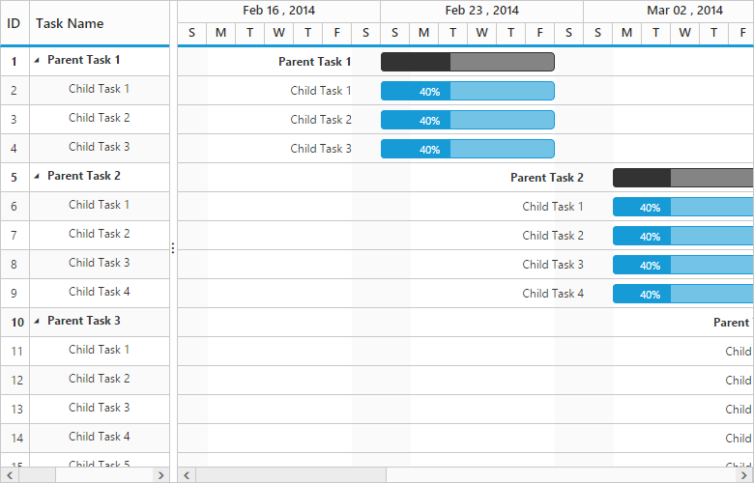Click the right scroll arrow of grid scrollbar
754x483 pixels.
click(x=160, y=475)
